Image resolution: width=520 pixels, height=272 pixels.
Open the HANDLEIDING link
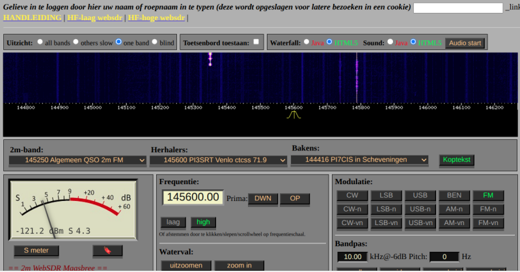tap(33, 18)
